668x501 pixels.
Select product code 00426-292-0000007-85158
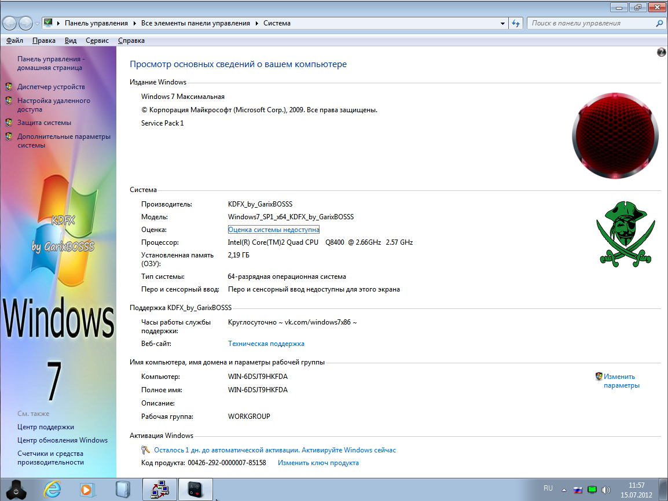(x=227, y=463)
